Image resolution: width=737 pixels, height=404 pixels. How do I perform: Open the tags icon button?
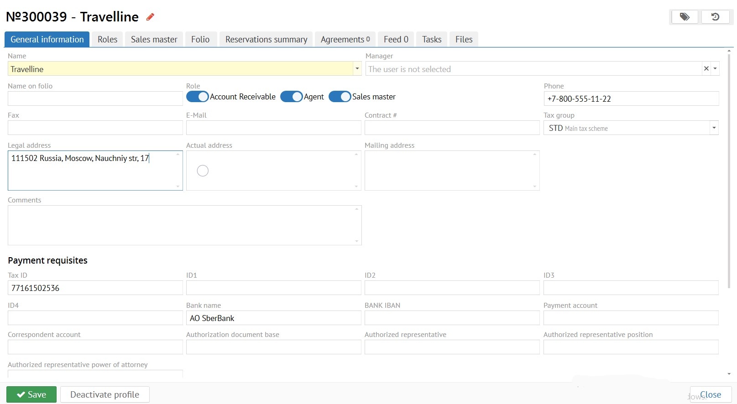point(685,17)
